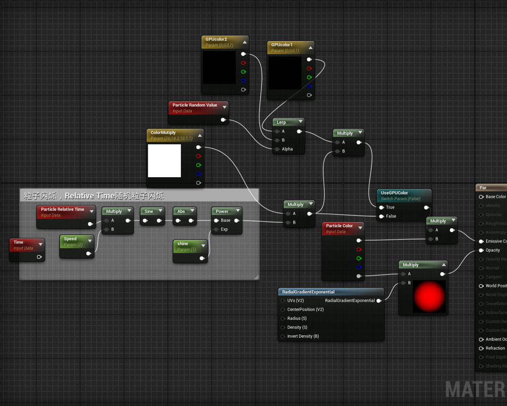Viewport: 507px width, 406px height.
Task: Click the Invert Density (B) input pin
Action: click(283, 336)
